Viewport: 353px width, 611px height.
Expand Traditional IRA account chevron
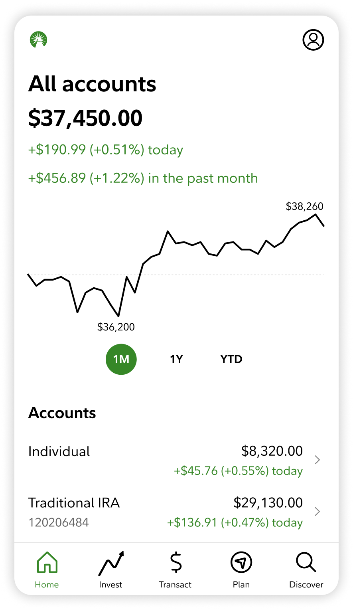coord(318,512)
